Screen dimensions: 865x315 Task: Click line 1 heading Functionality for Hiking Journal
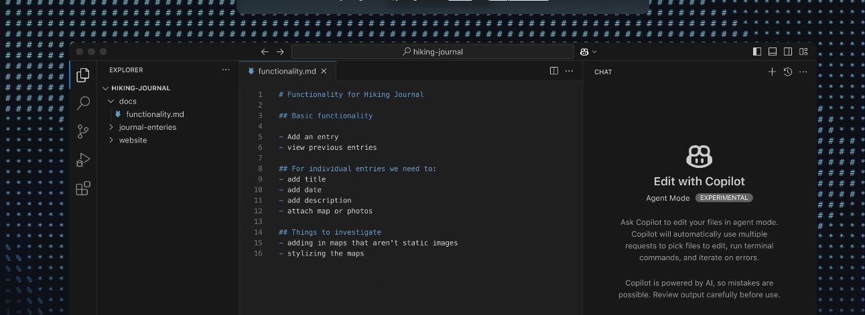(351, 94)
